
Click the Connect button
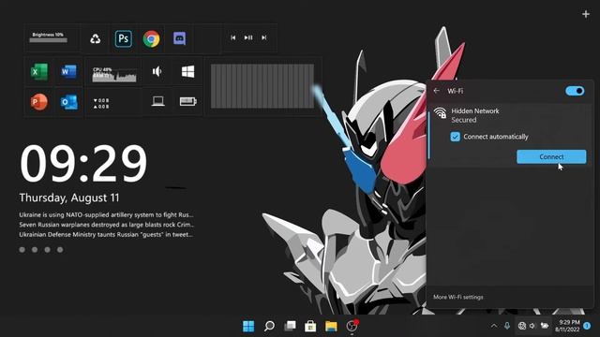[551, 156]
